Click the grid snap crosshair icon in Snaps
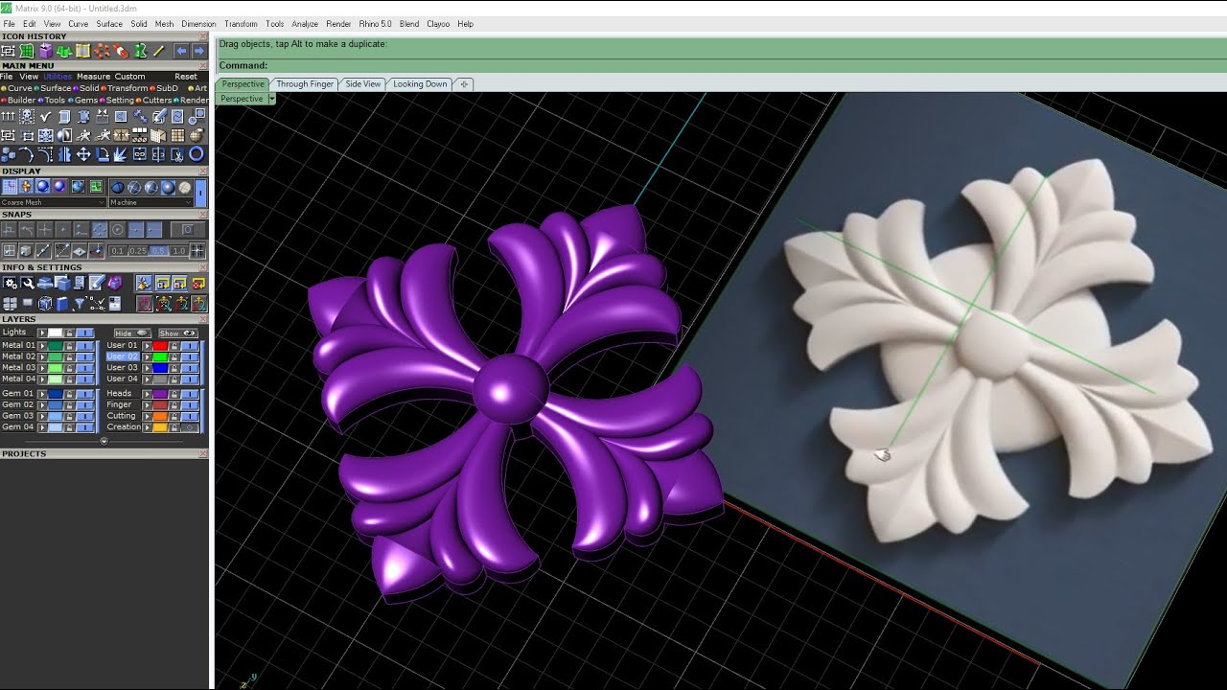The width and height of the screenshot is (1227, 690). pos(197,250)
